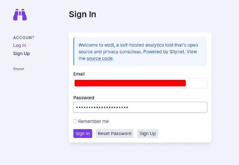
Task: Click the Sign In page heading
Action: tap(83, 14)
